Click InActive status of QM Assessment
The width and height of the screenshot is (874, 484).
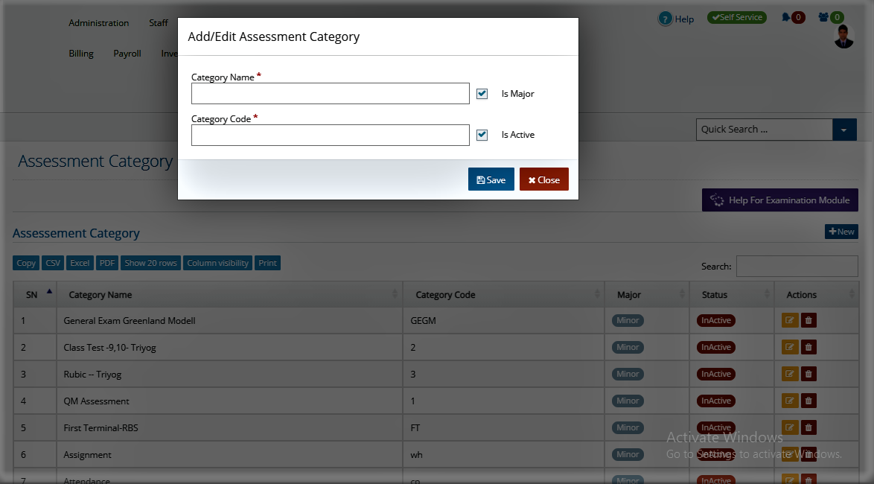(715, 401)
